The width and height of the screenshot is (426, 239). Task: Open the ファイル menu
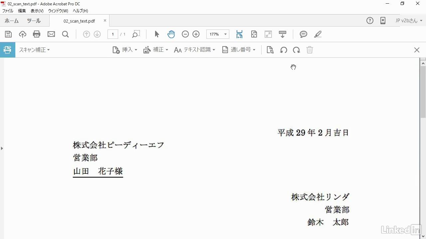pos(8,11)
